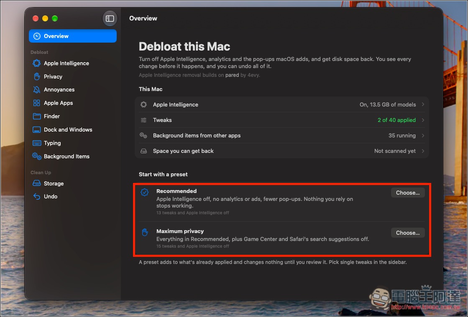Open Annoyances in the sidebar
This screenshot has height=317, width=468.
(x=73, y=90)
